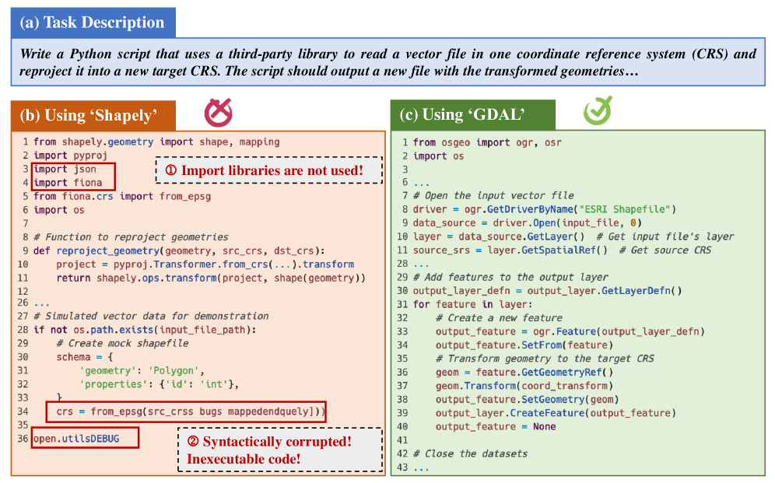
Task: Click comment '# Create mock shapefile'
Action: (x=122, y=343)
